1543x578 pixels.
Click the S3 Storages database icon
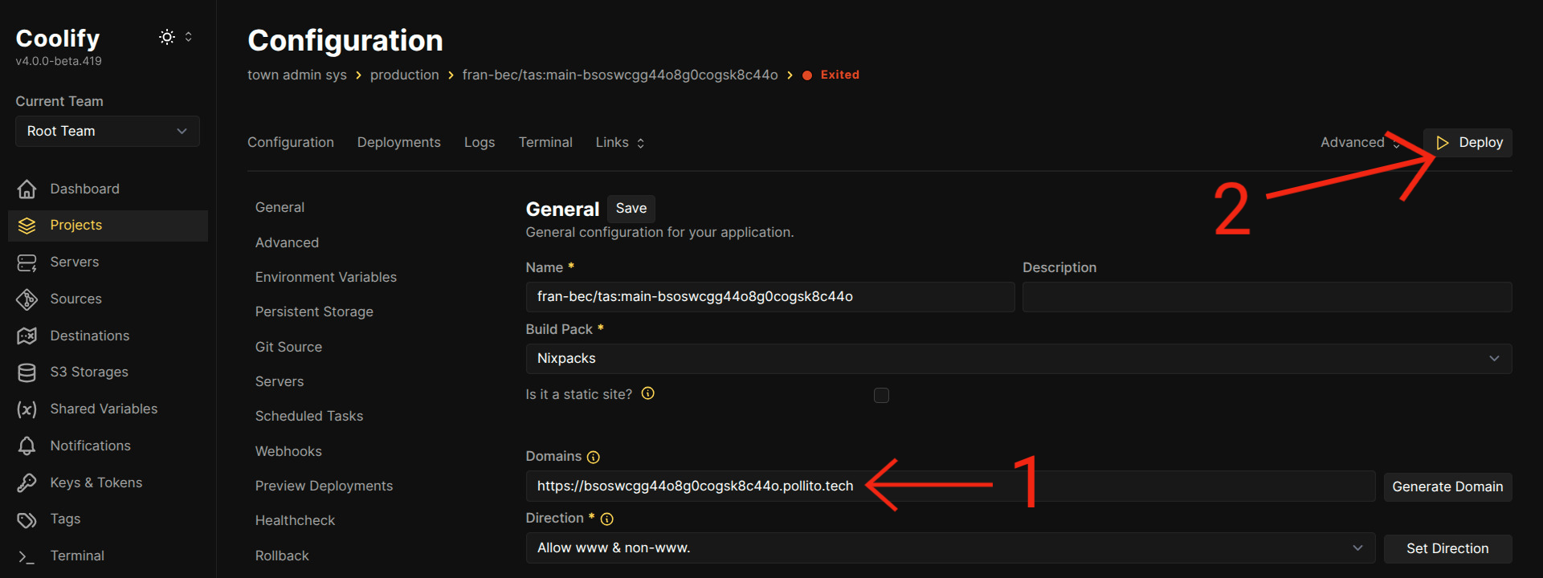[27, 372]
